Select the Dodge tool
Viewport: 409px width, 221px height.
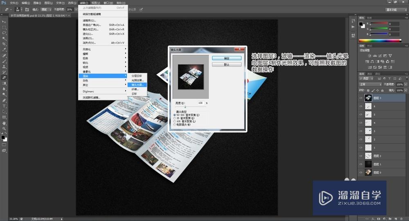pos(4,94)
